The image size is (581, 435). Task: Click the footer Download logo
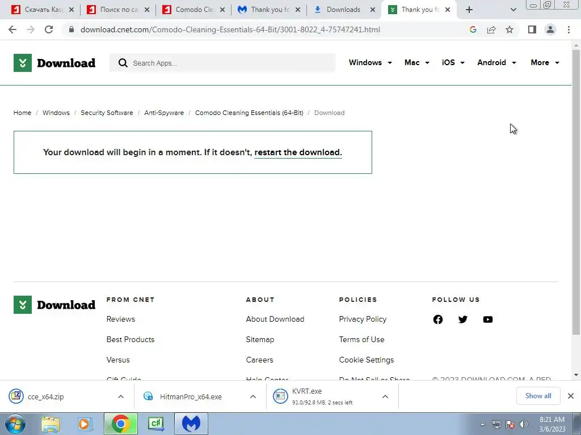coord(54,305)
